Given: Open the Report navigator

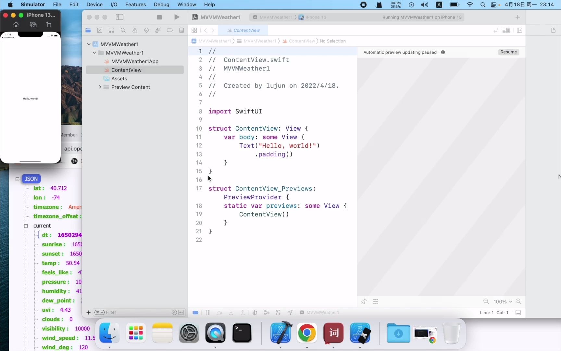Looking at the screenshot, I should tap(181, 30).
